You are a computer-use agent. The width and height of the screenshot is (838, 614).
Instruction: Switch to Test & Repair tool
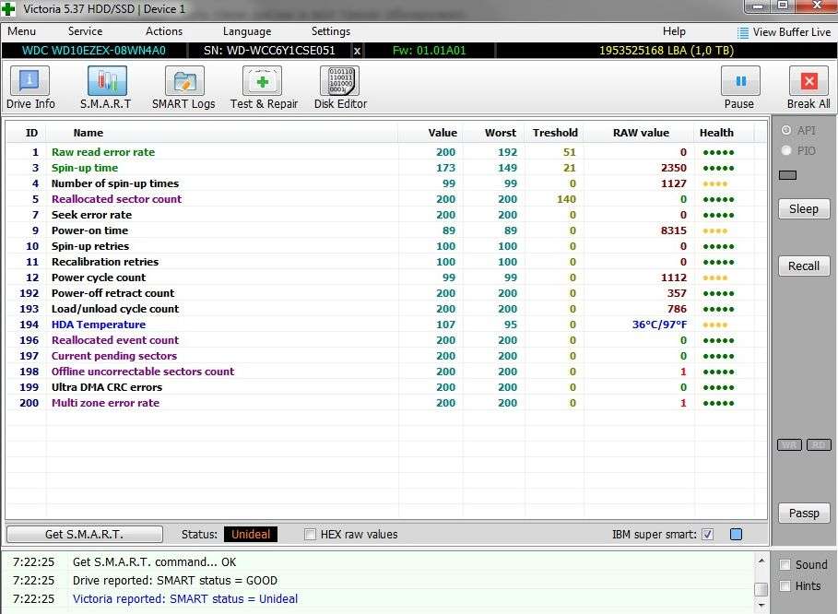[x=264, y=88]
